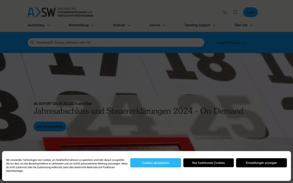Click the Login button

pyautogui.click(x=251, y=12)
